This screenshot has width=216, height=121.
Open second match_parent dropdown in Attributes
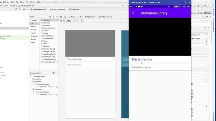point(207,38)
